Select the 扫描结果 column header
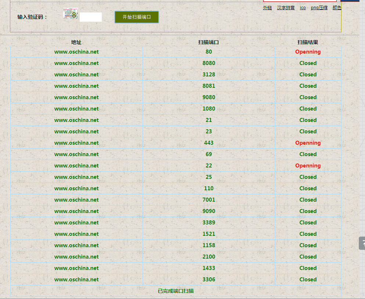Image resolution: width=365 pixels, height=299 pixels. coord(308,42)
